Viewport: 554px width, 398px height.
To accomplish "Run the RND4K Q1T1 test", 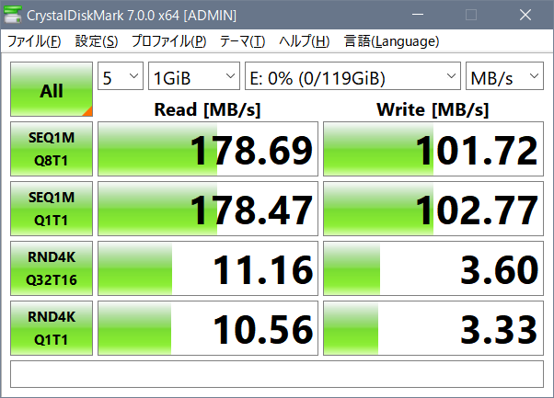I will [x=52, y=328].
